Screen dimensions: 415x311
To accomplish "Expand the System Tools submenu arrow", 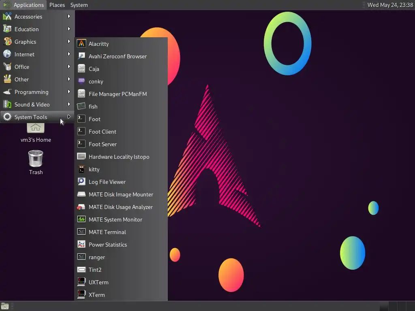I will point(69,117).
